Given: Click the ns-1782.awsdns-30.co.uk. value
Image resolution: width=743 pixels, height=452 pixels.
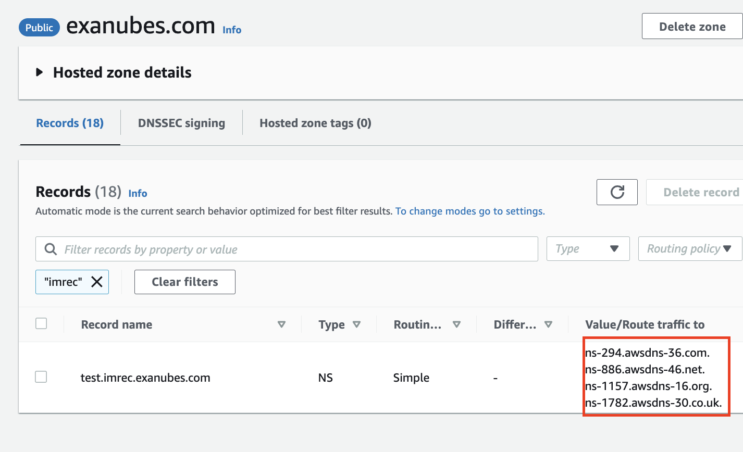Looking at the screenshot, I should coord(653,403).
